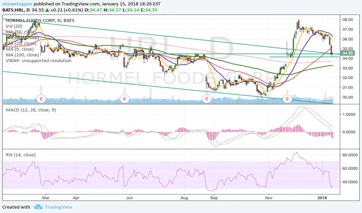Viewport: 362px width, 213px height.
Task: Click the price change +0.21 (+0.61%) value
Action: tap(67, 10)
